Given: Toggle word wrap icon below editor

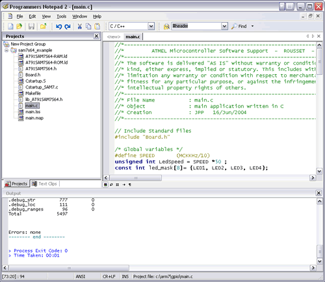Looking at the screenshot, I should click(111, 184).
